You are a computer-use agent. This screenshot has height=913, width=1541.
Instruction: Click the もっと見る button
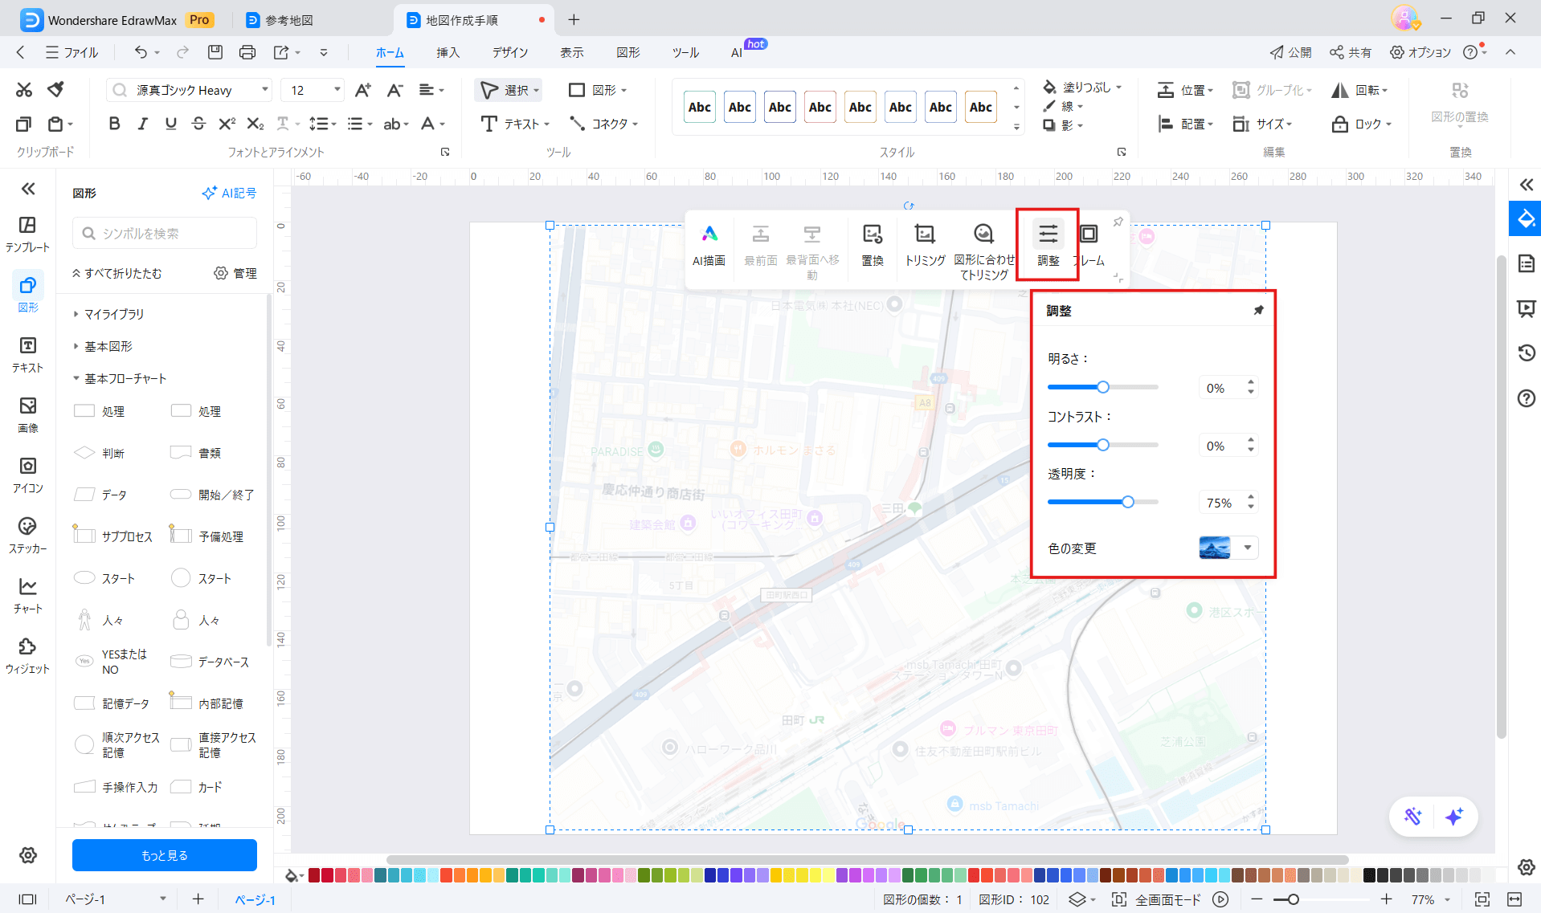click(x=165, y=855)
